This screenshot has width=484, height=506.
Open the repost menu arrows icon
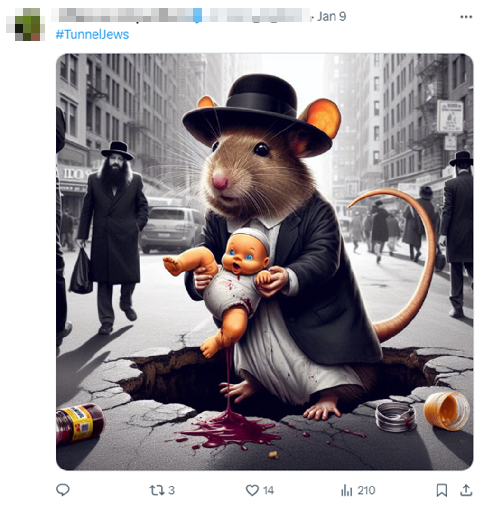pyautogui.click(x=157, y=490)
